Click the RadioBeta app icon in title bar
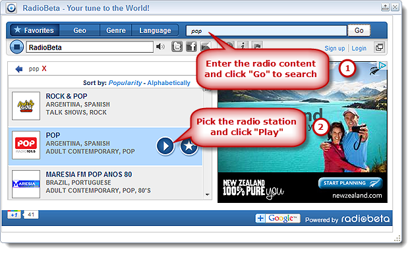This screenshot has height=253, width=412. [x=11, y=8]
